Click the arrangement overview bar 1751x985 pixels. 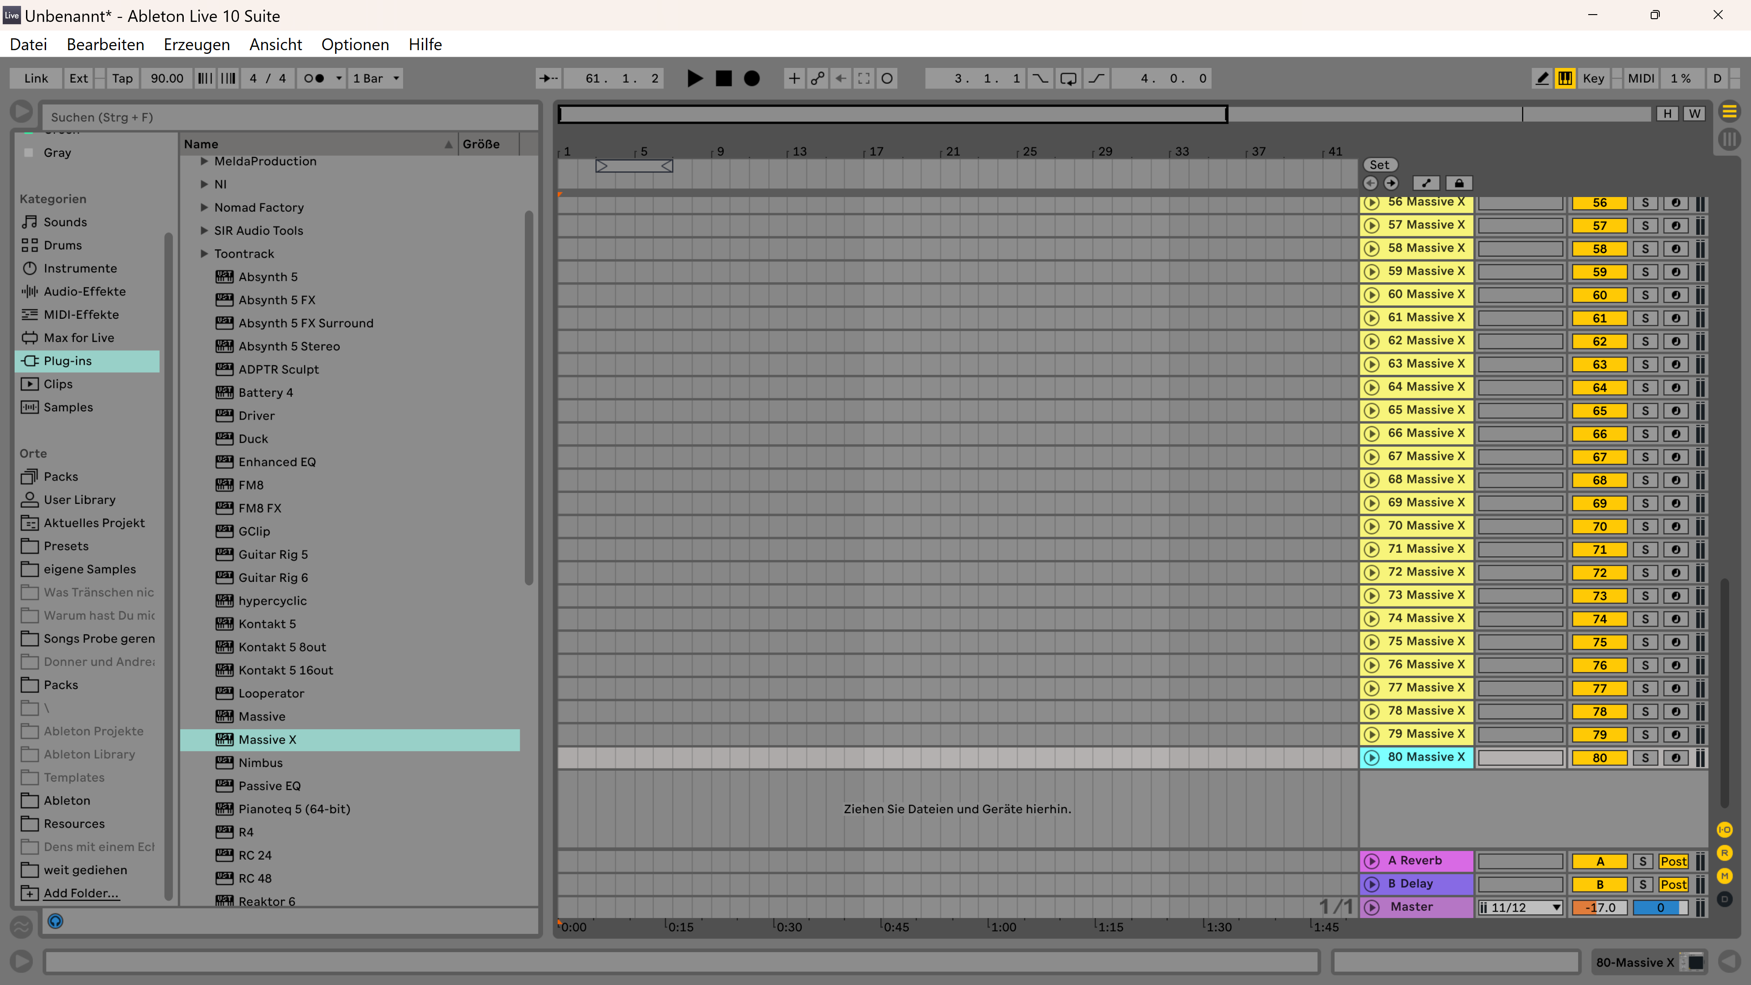point(1104,114)
